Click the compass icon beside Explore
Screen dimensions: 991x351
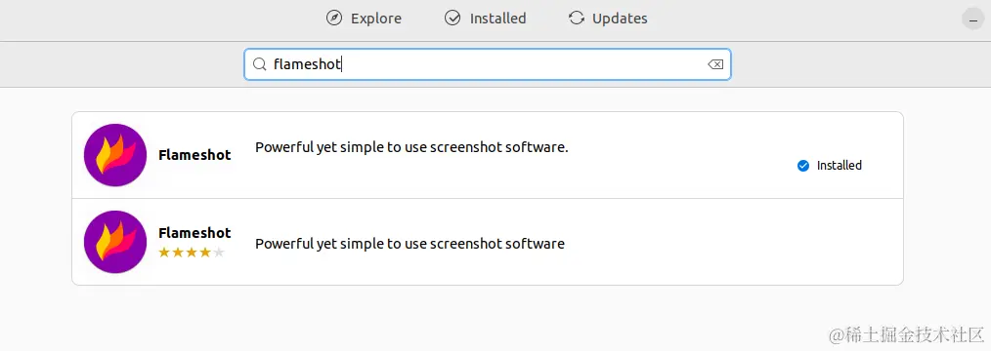point(333,19)
